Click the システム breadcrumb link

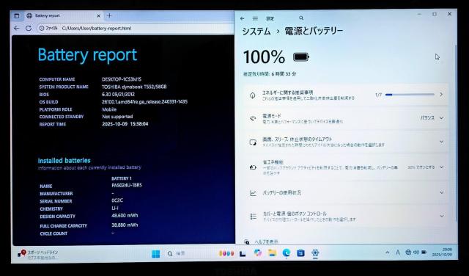coord(256,32)
